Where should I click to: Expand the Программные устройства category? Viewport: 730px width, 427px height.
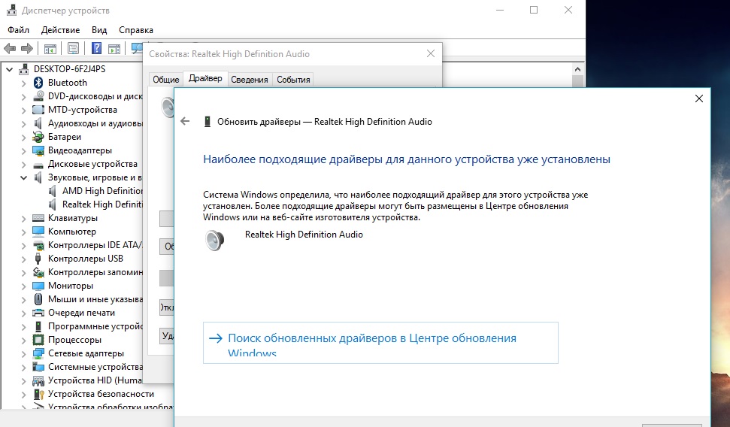pos(24,326)
